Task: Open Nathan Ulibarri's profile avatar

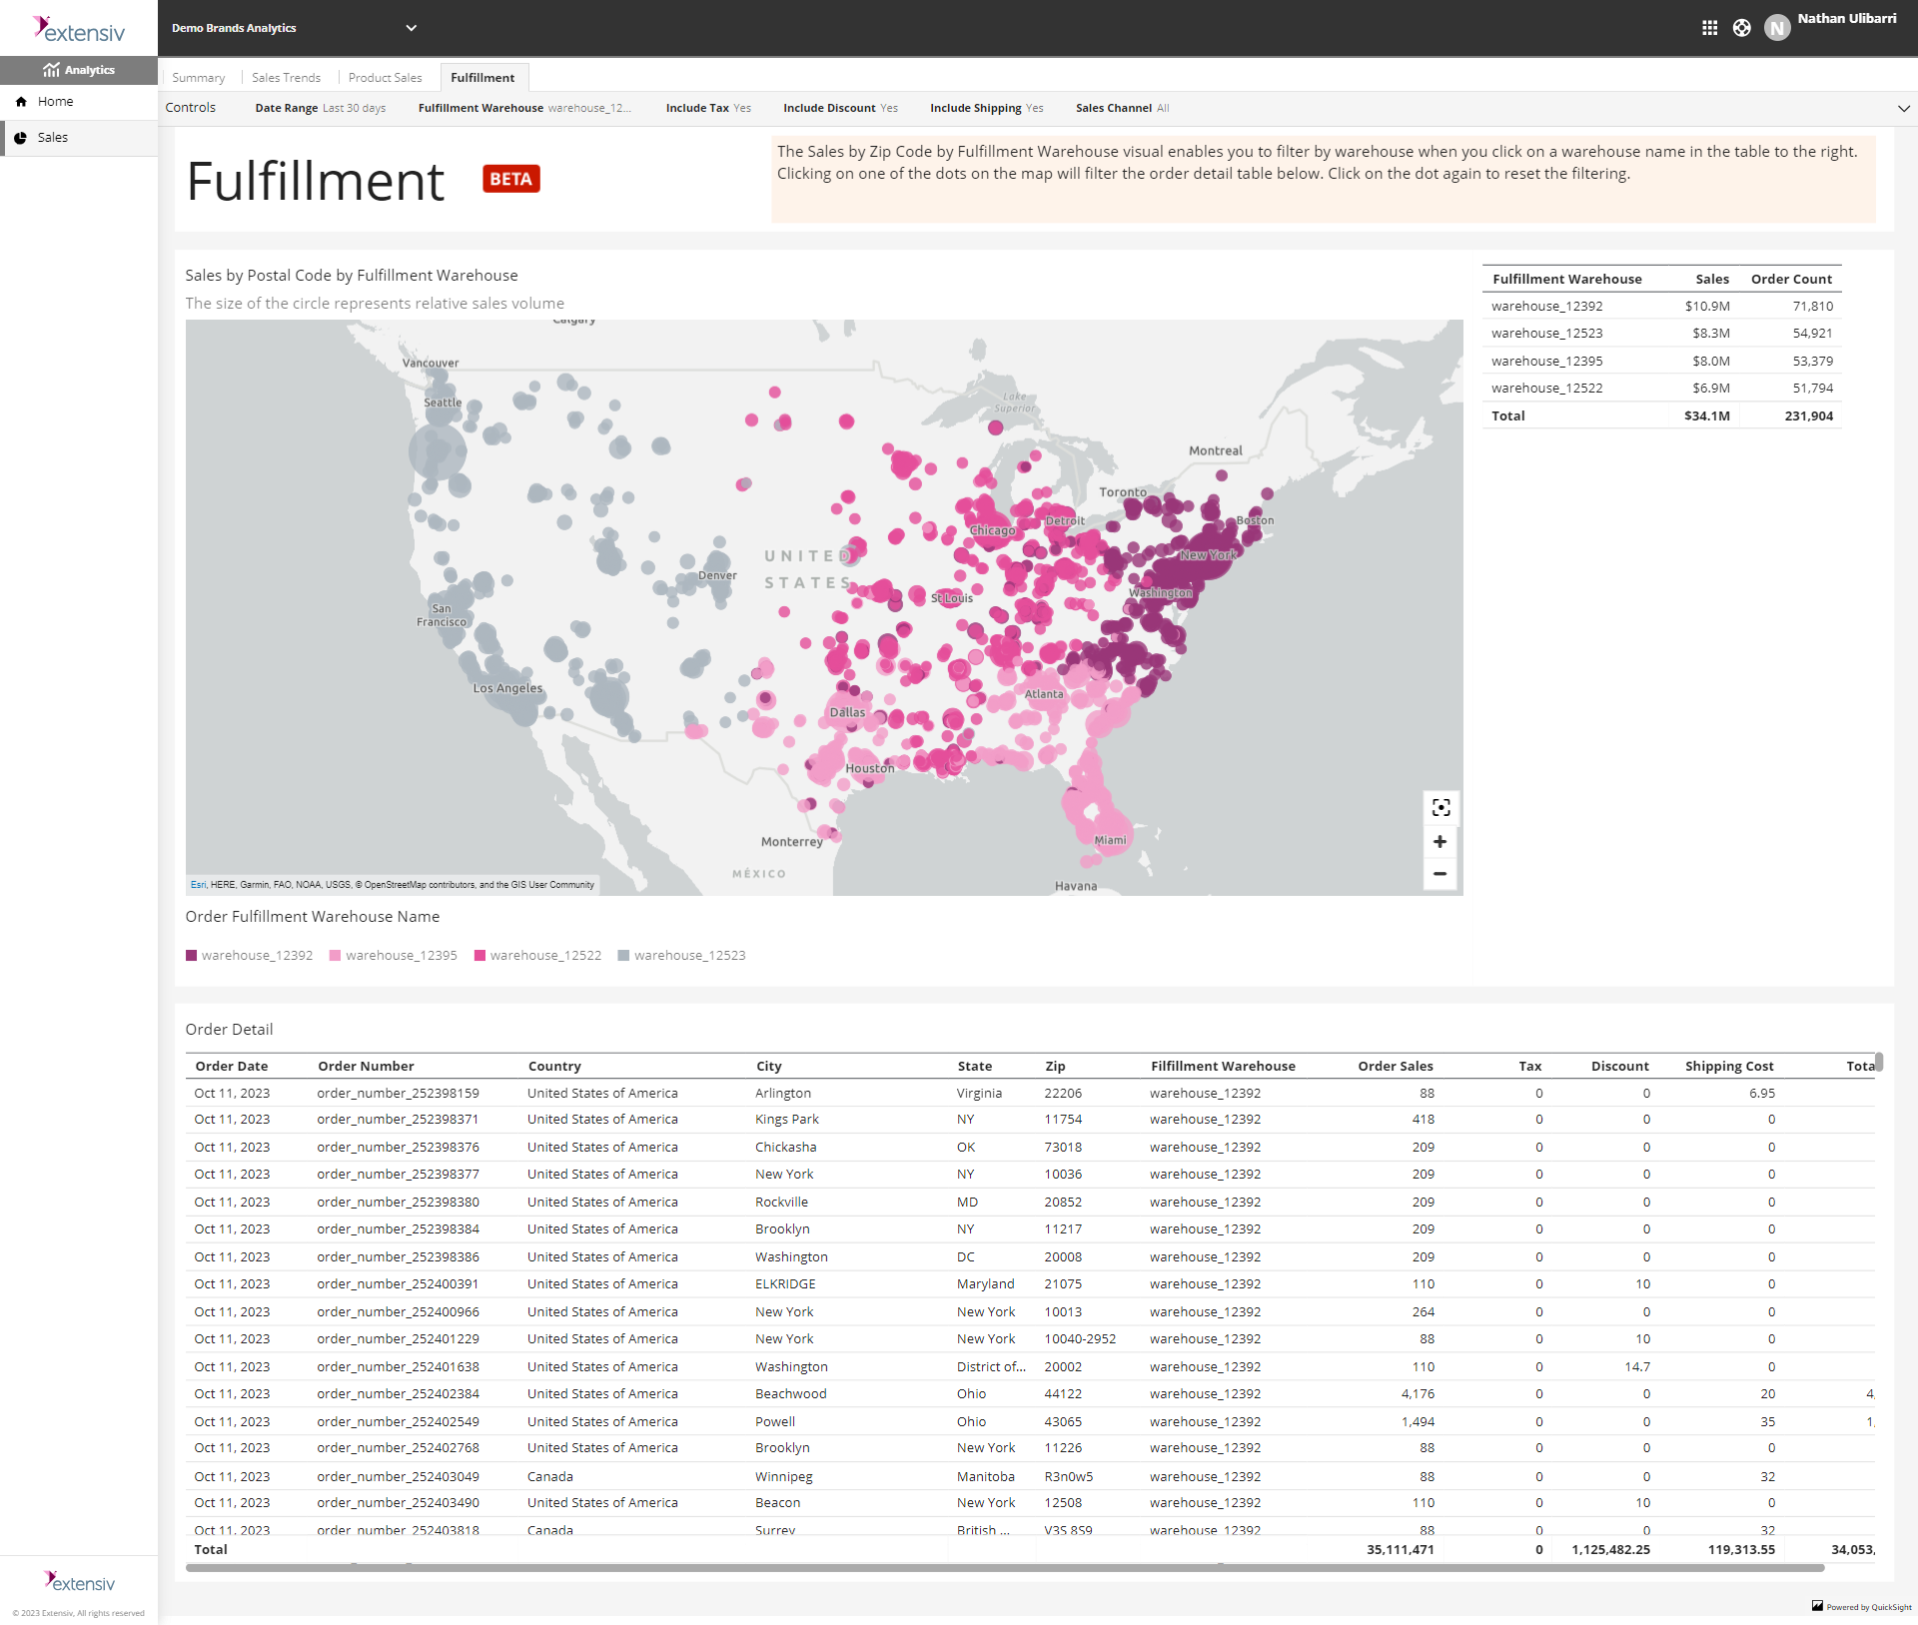Action: [1777, 27]
